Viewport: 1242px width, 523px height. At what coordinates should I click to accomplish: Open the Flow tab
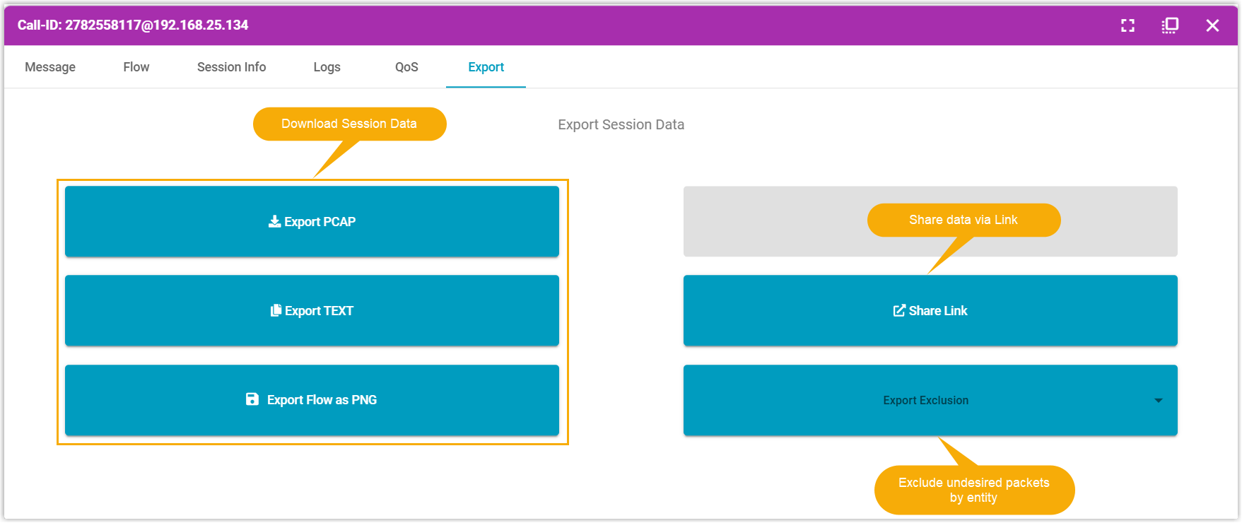(x=136, y=67)
